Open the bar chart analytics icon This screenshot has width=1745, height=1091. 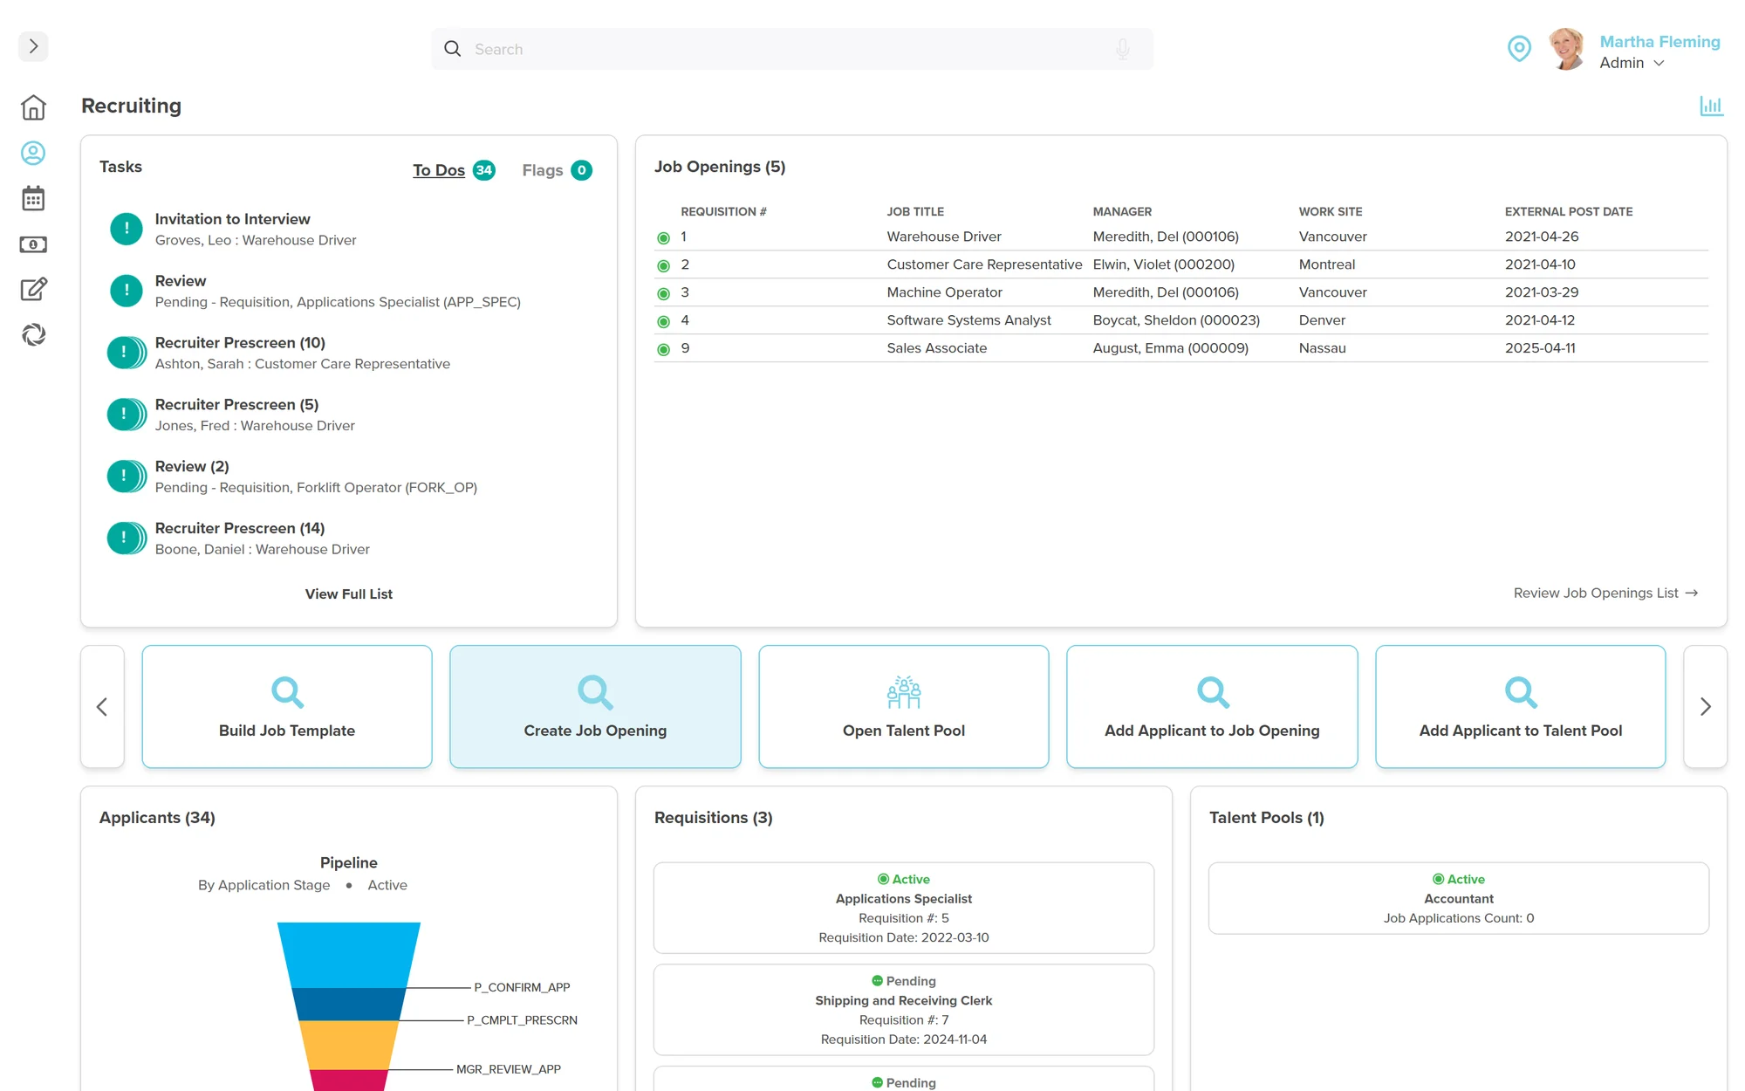click(x=1711, y=106)
